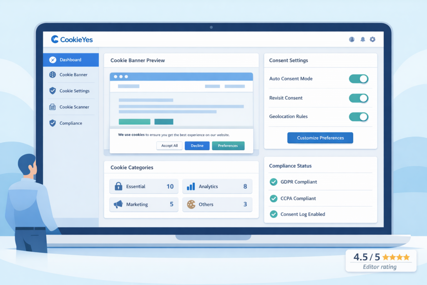427x285 pixels.
Task: Select the Decline button in the preview
Action: click(197, 146)
